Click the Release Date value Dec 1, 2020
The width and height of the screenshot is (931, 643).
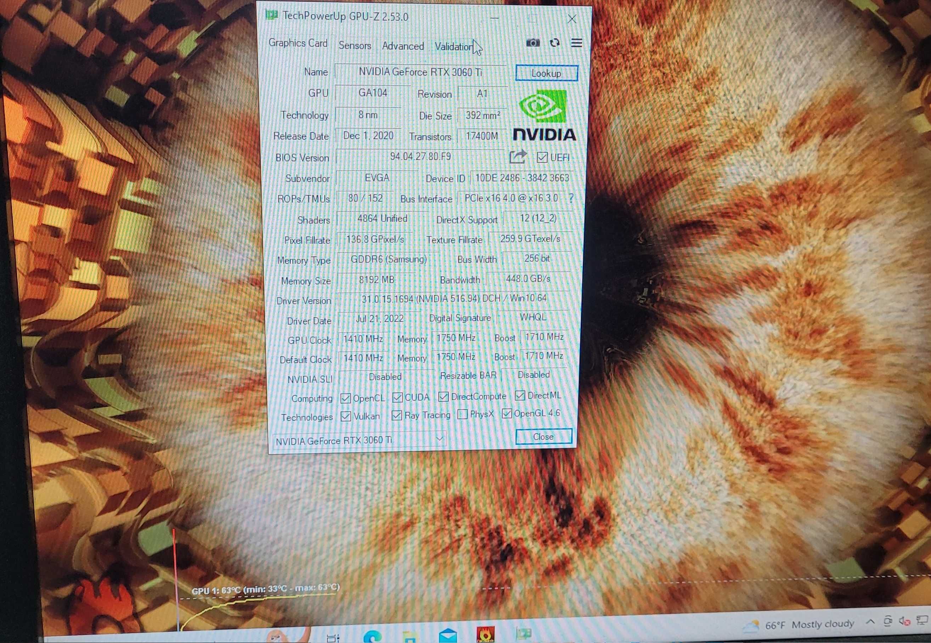[x=368, y=135]
